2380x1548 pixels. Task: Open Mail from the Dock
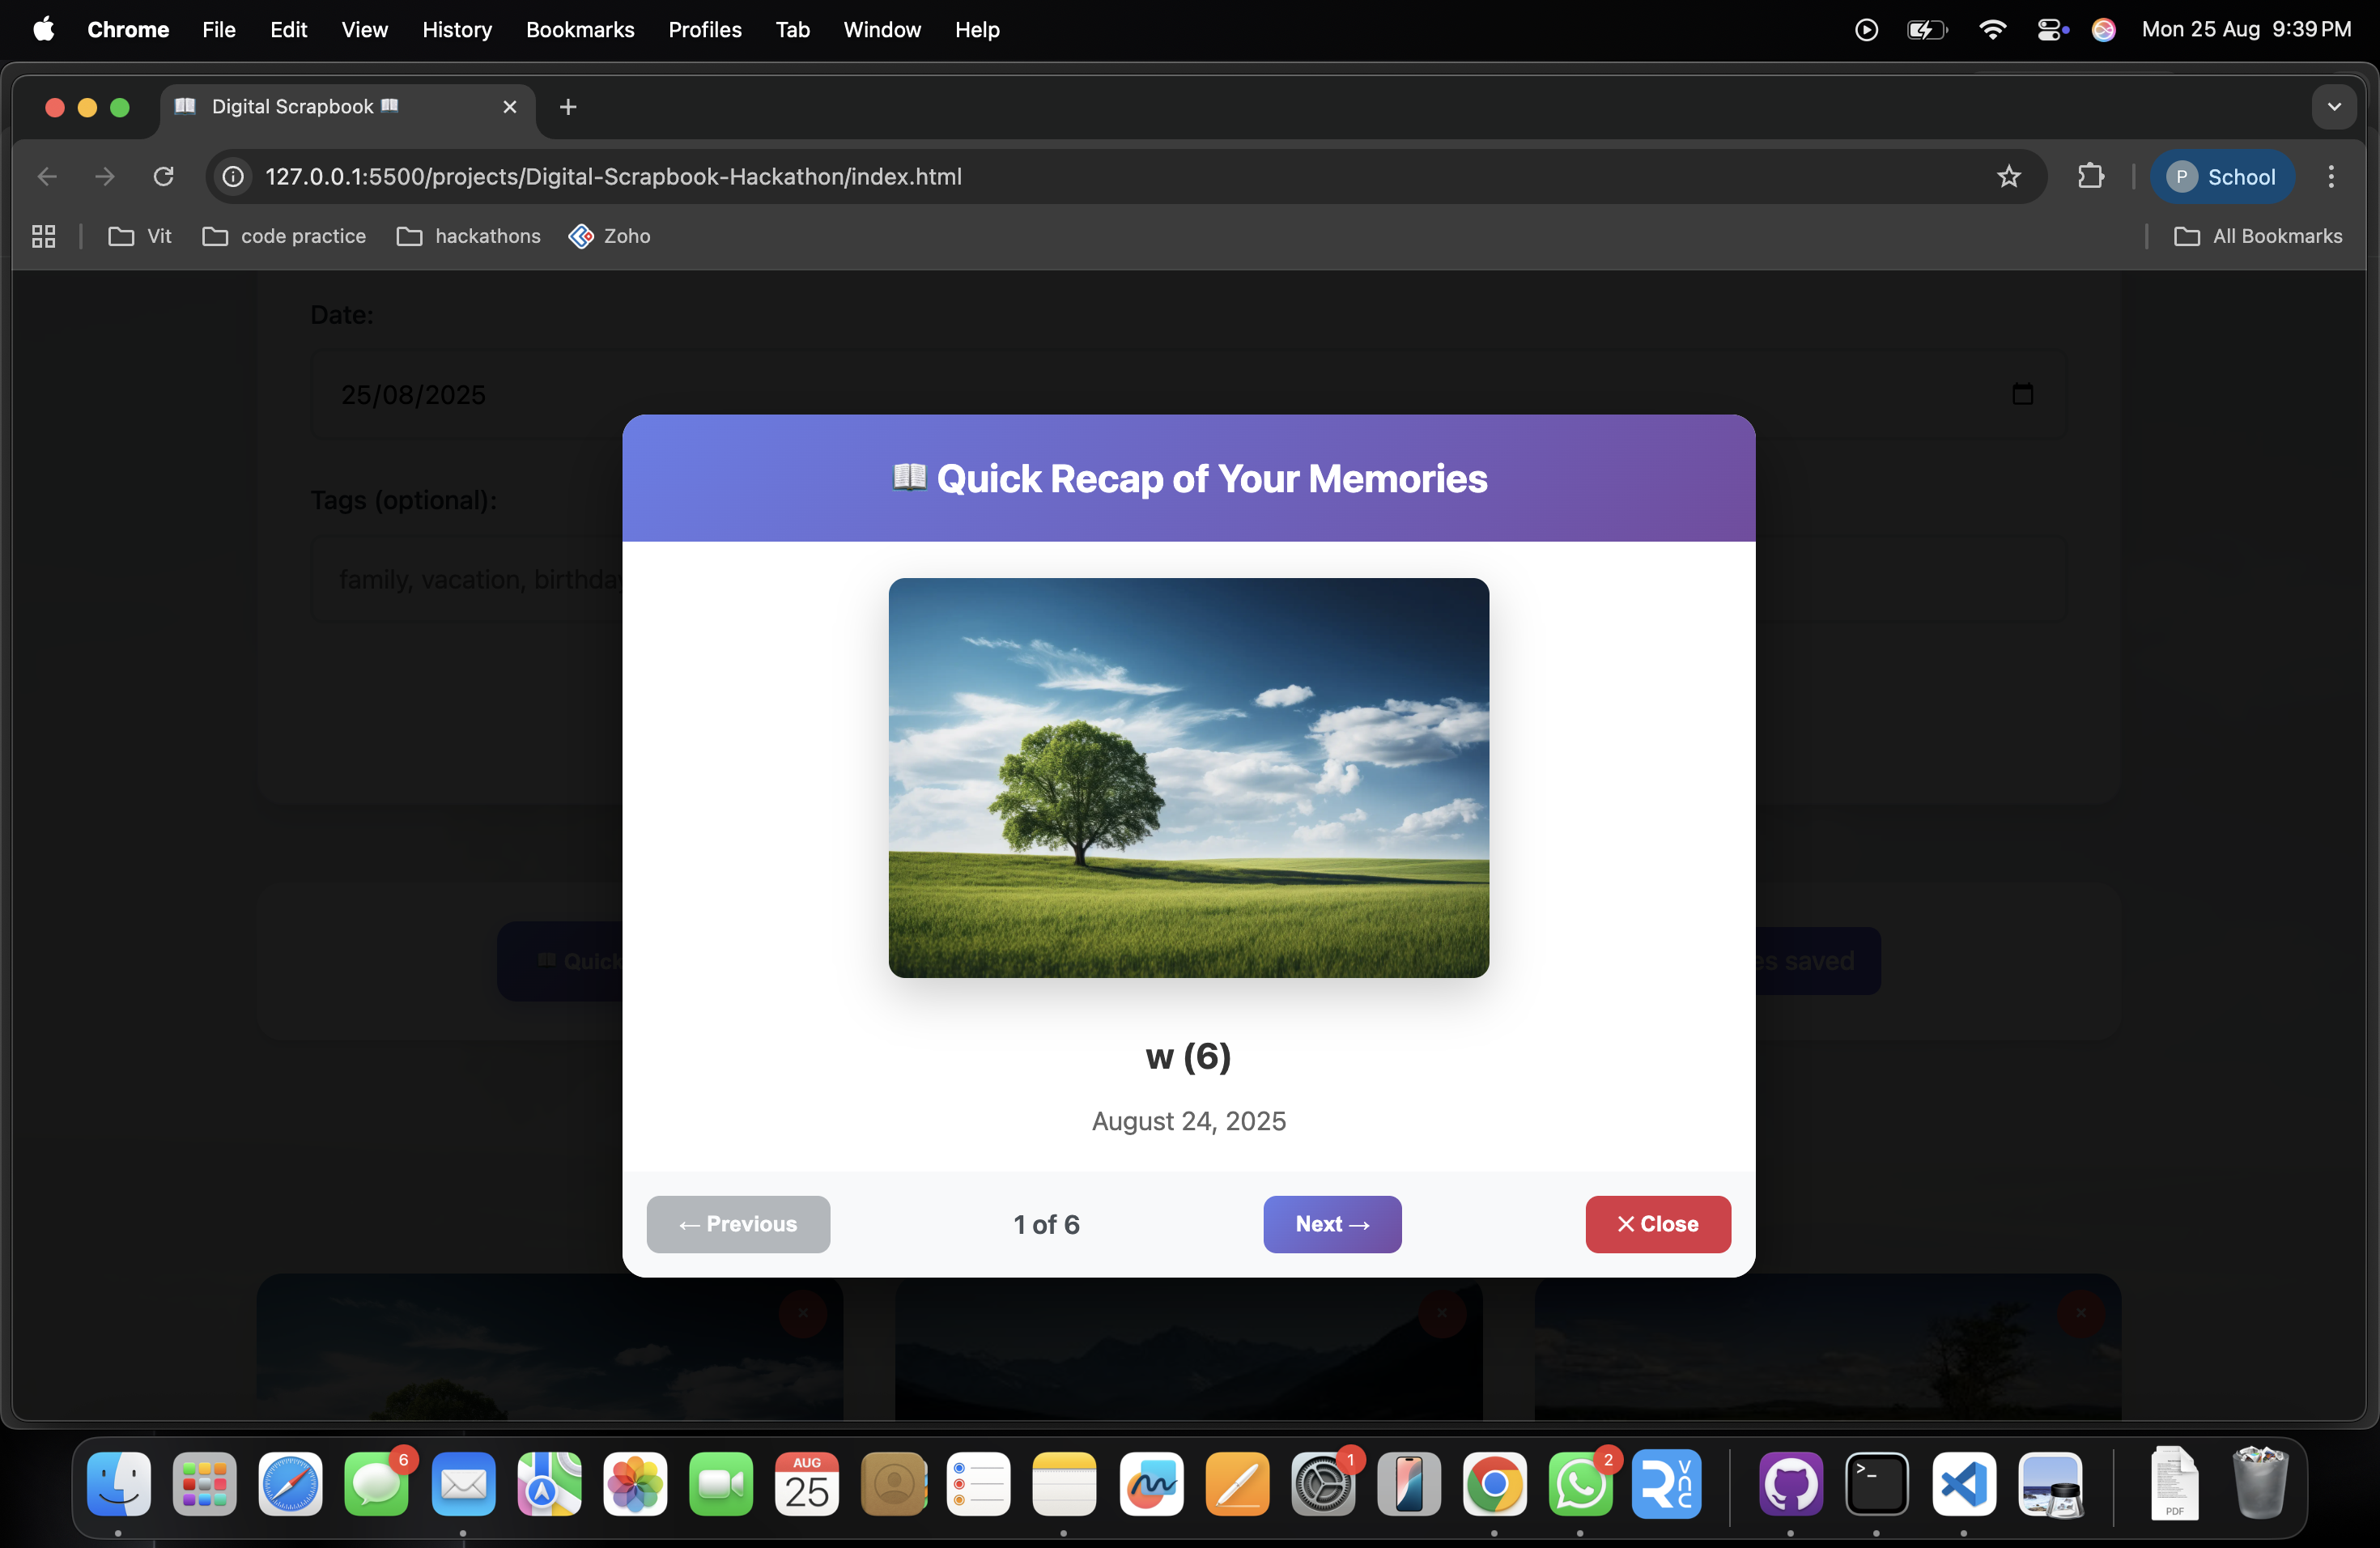(463, 1484)
